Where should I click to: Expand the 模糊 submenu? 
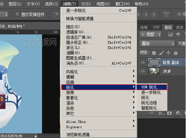pos(99,77)
